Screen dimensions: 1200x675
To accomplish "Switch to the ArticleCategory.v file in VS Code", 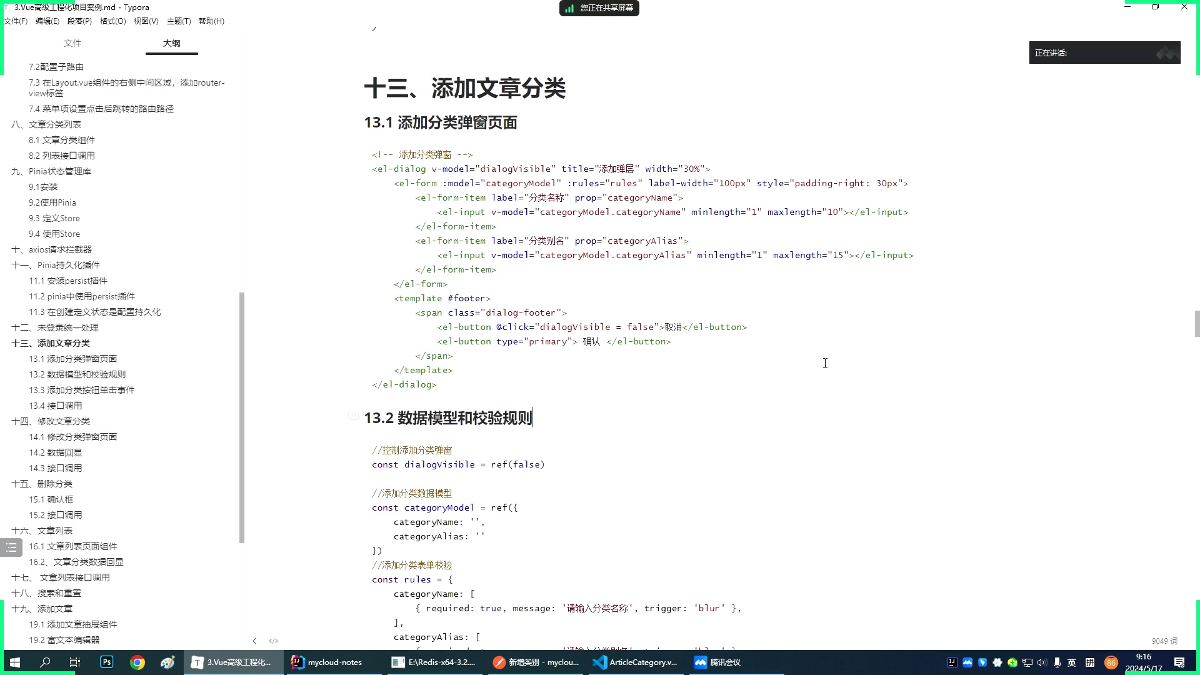I will point(635,662).
